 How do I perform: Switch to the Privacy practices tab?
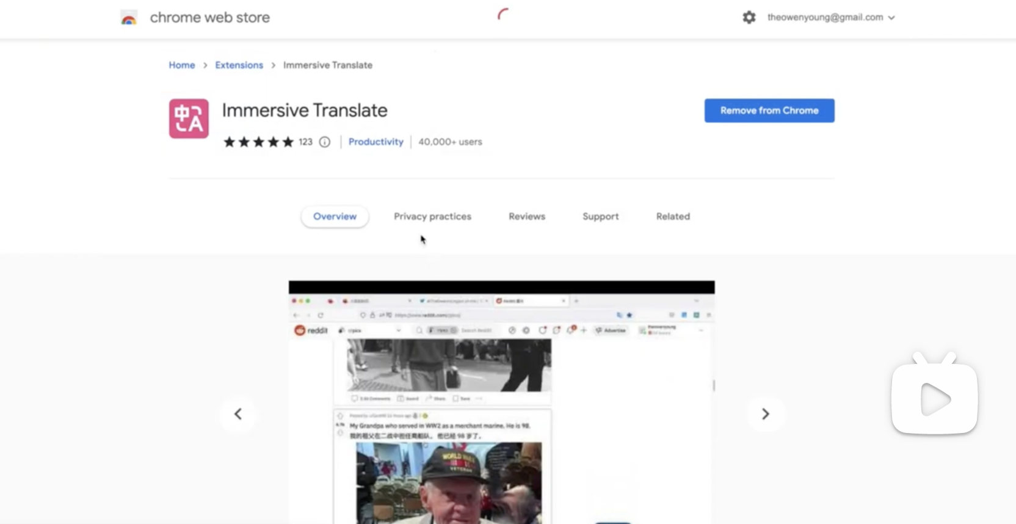click(x=432, y=216)
